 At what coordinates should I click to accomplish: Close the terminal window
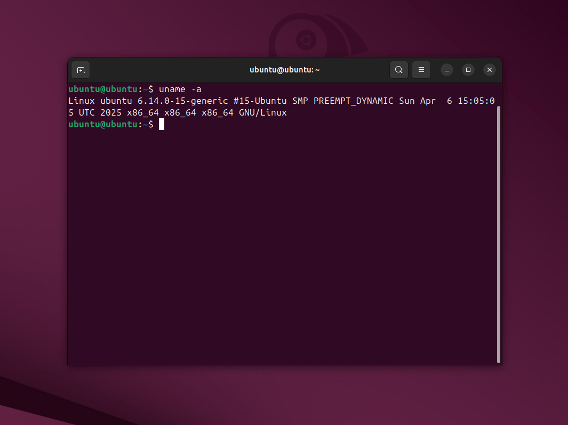click(490, 70)
